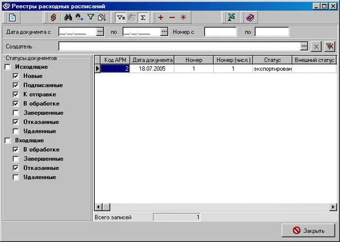Screen dimensions: 340x242
Task: Focus the end date field after по
Action: pos(141,32)
